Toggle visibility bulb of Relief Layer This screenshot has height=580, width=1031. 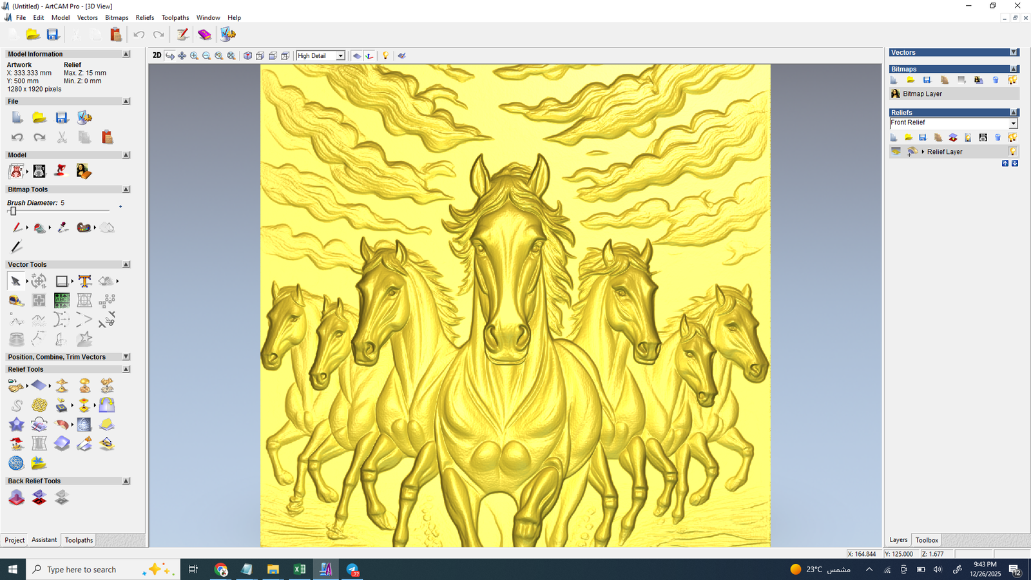coord(1012,152)
